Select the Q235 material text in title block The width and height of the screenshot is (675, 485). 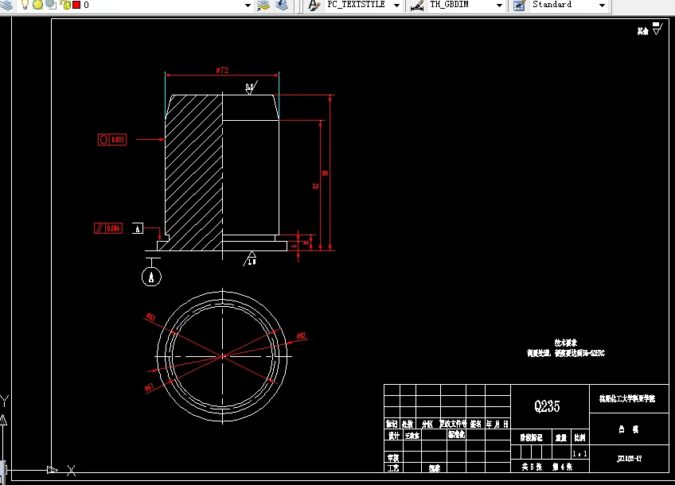pos(547,406)
